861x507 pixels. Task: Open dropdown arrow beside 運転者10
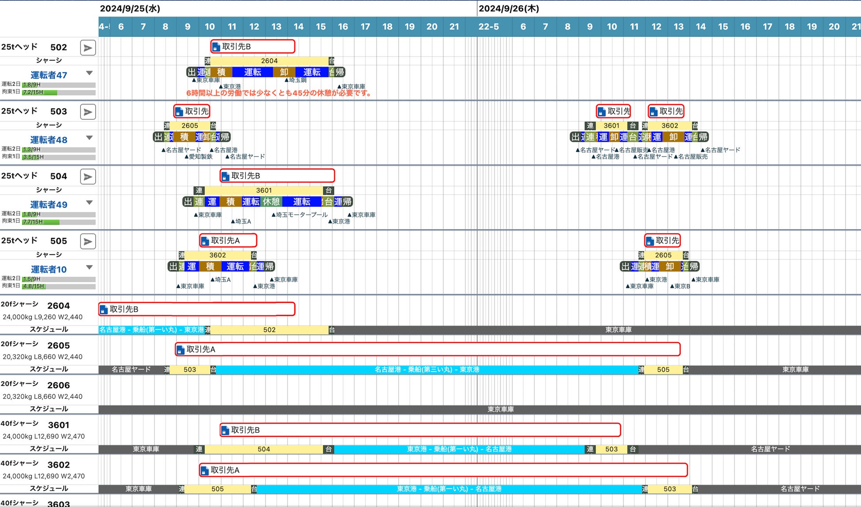coord(89,267)
